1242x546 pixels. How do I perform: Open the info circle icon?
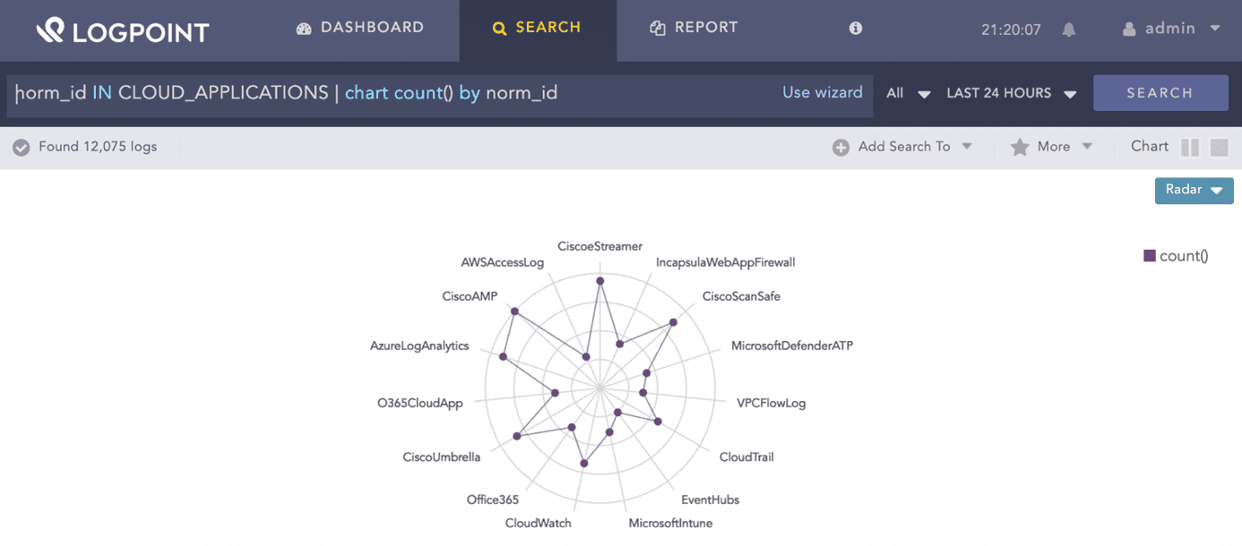(x=856, y=29)
